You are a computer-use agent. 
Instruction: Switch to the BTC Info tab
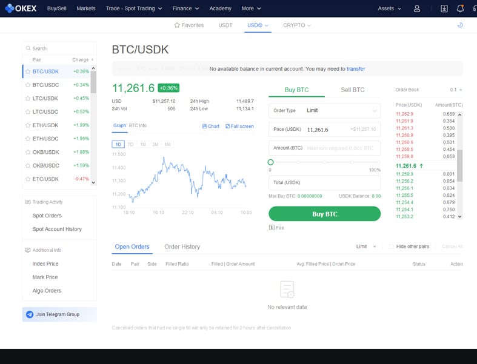pyautogui.click(x=138, y=125)
